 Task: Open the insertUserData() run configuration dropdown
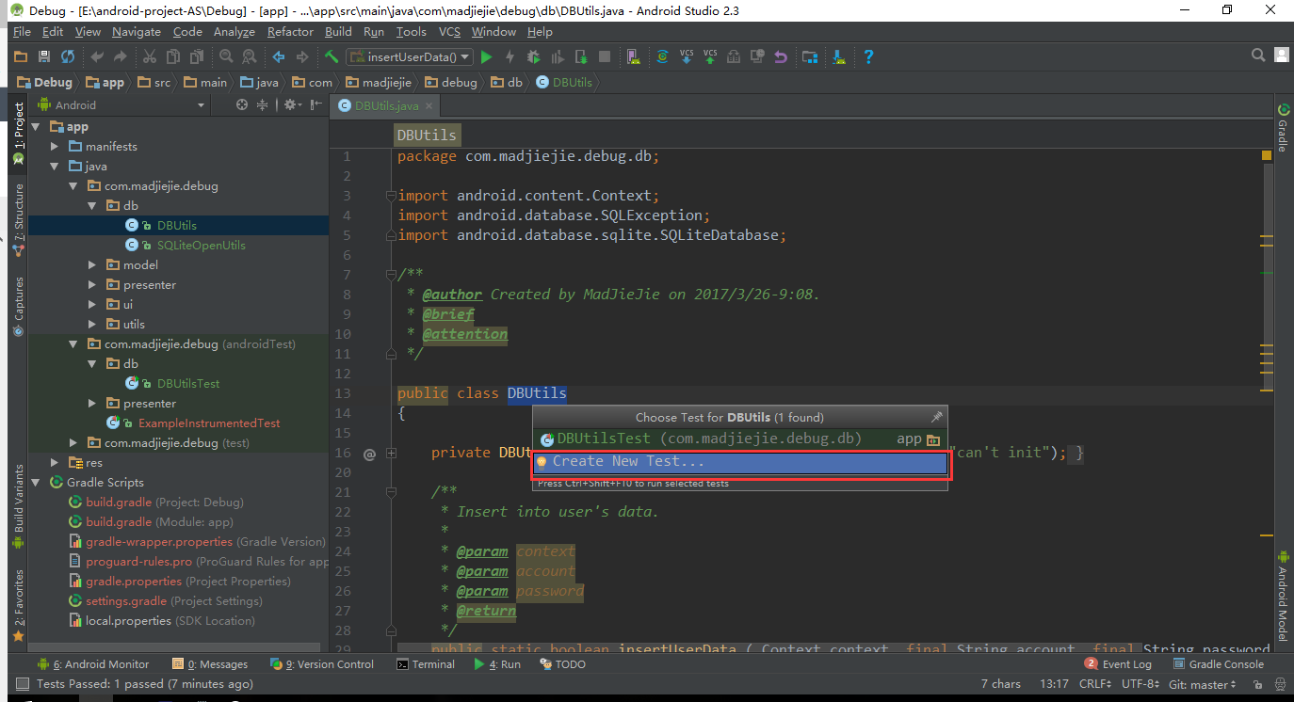tap(410, 56)
